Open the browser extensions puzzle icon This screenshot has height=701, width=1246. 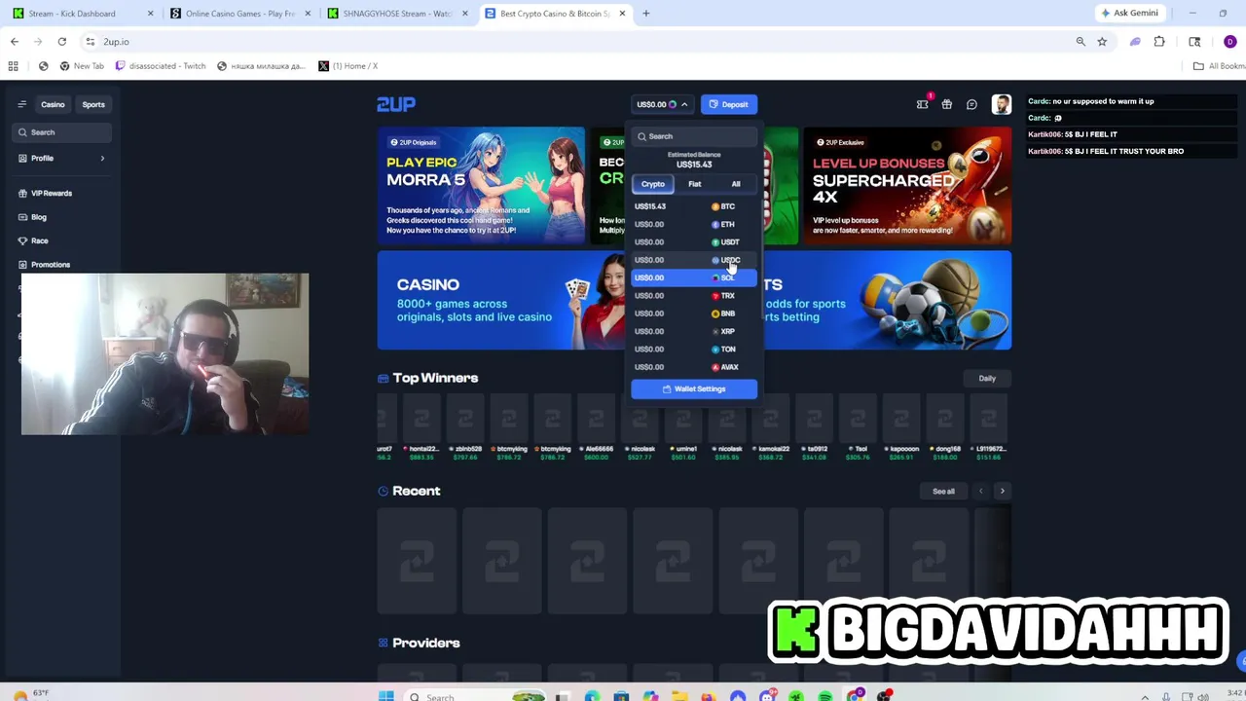tap(1159, 42)
